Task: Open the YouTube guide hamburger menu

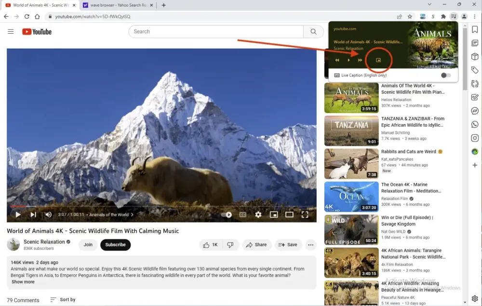Action: (x=11, y=32)
